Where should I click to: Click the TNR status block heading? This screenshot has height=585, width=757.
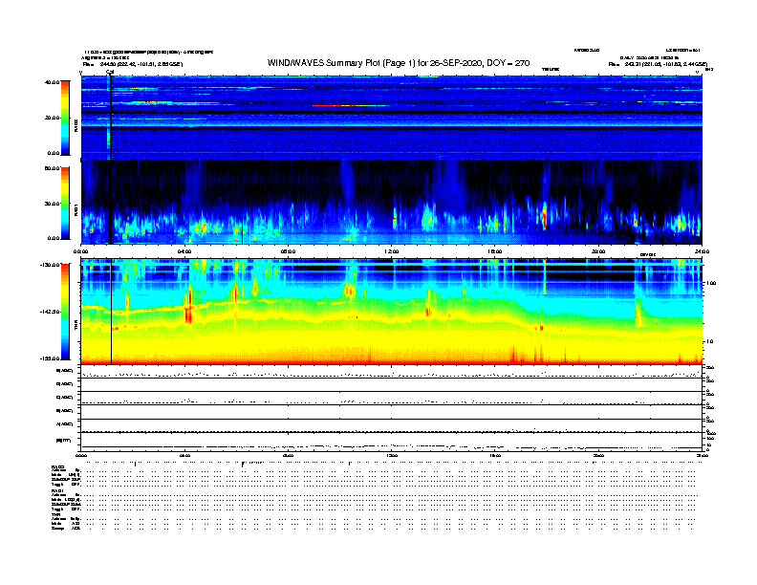55,514
